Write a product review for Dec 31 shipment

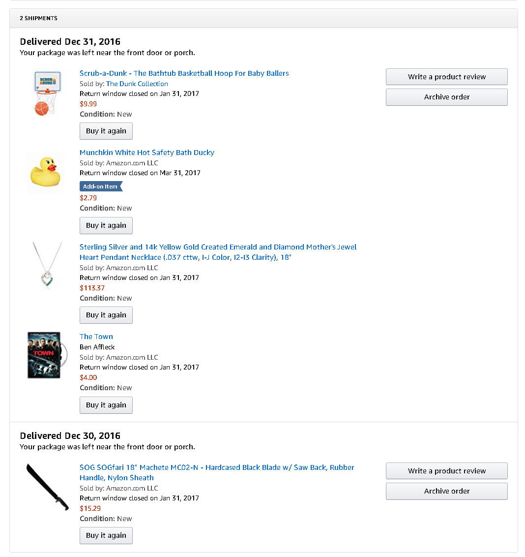(x=446, y=77)
